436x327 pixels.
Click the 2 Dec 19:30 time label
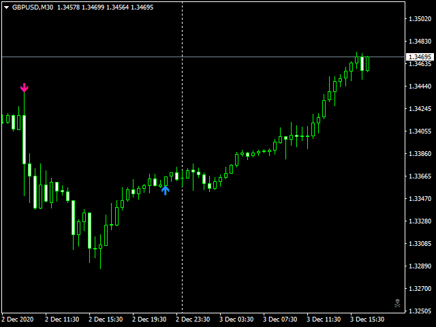[x=149, y=320]
